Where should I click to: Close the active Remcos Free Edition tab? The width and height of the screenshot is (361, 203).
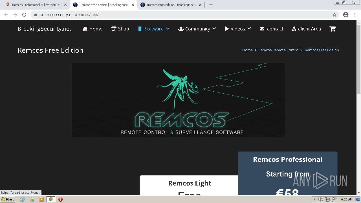[x=133, y=5]
